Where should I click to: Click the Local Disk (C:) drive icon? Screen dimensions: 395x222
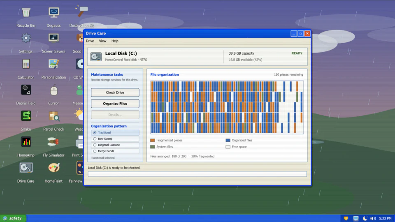[x=96, y=57]
